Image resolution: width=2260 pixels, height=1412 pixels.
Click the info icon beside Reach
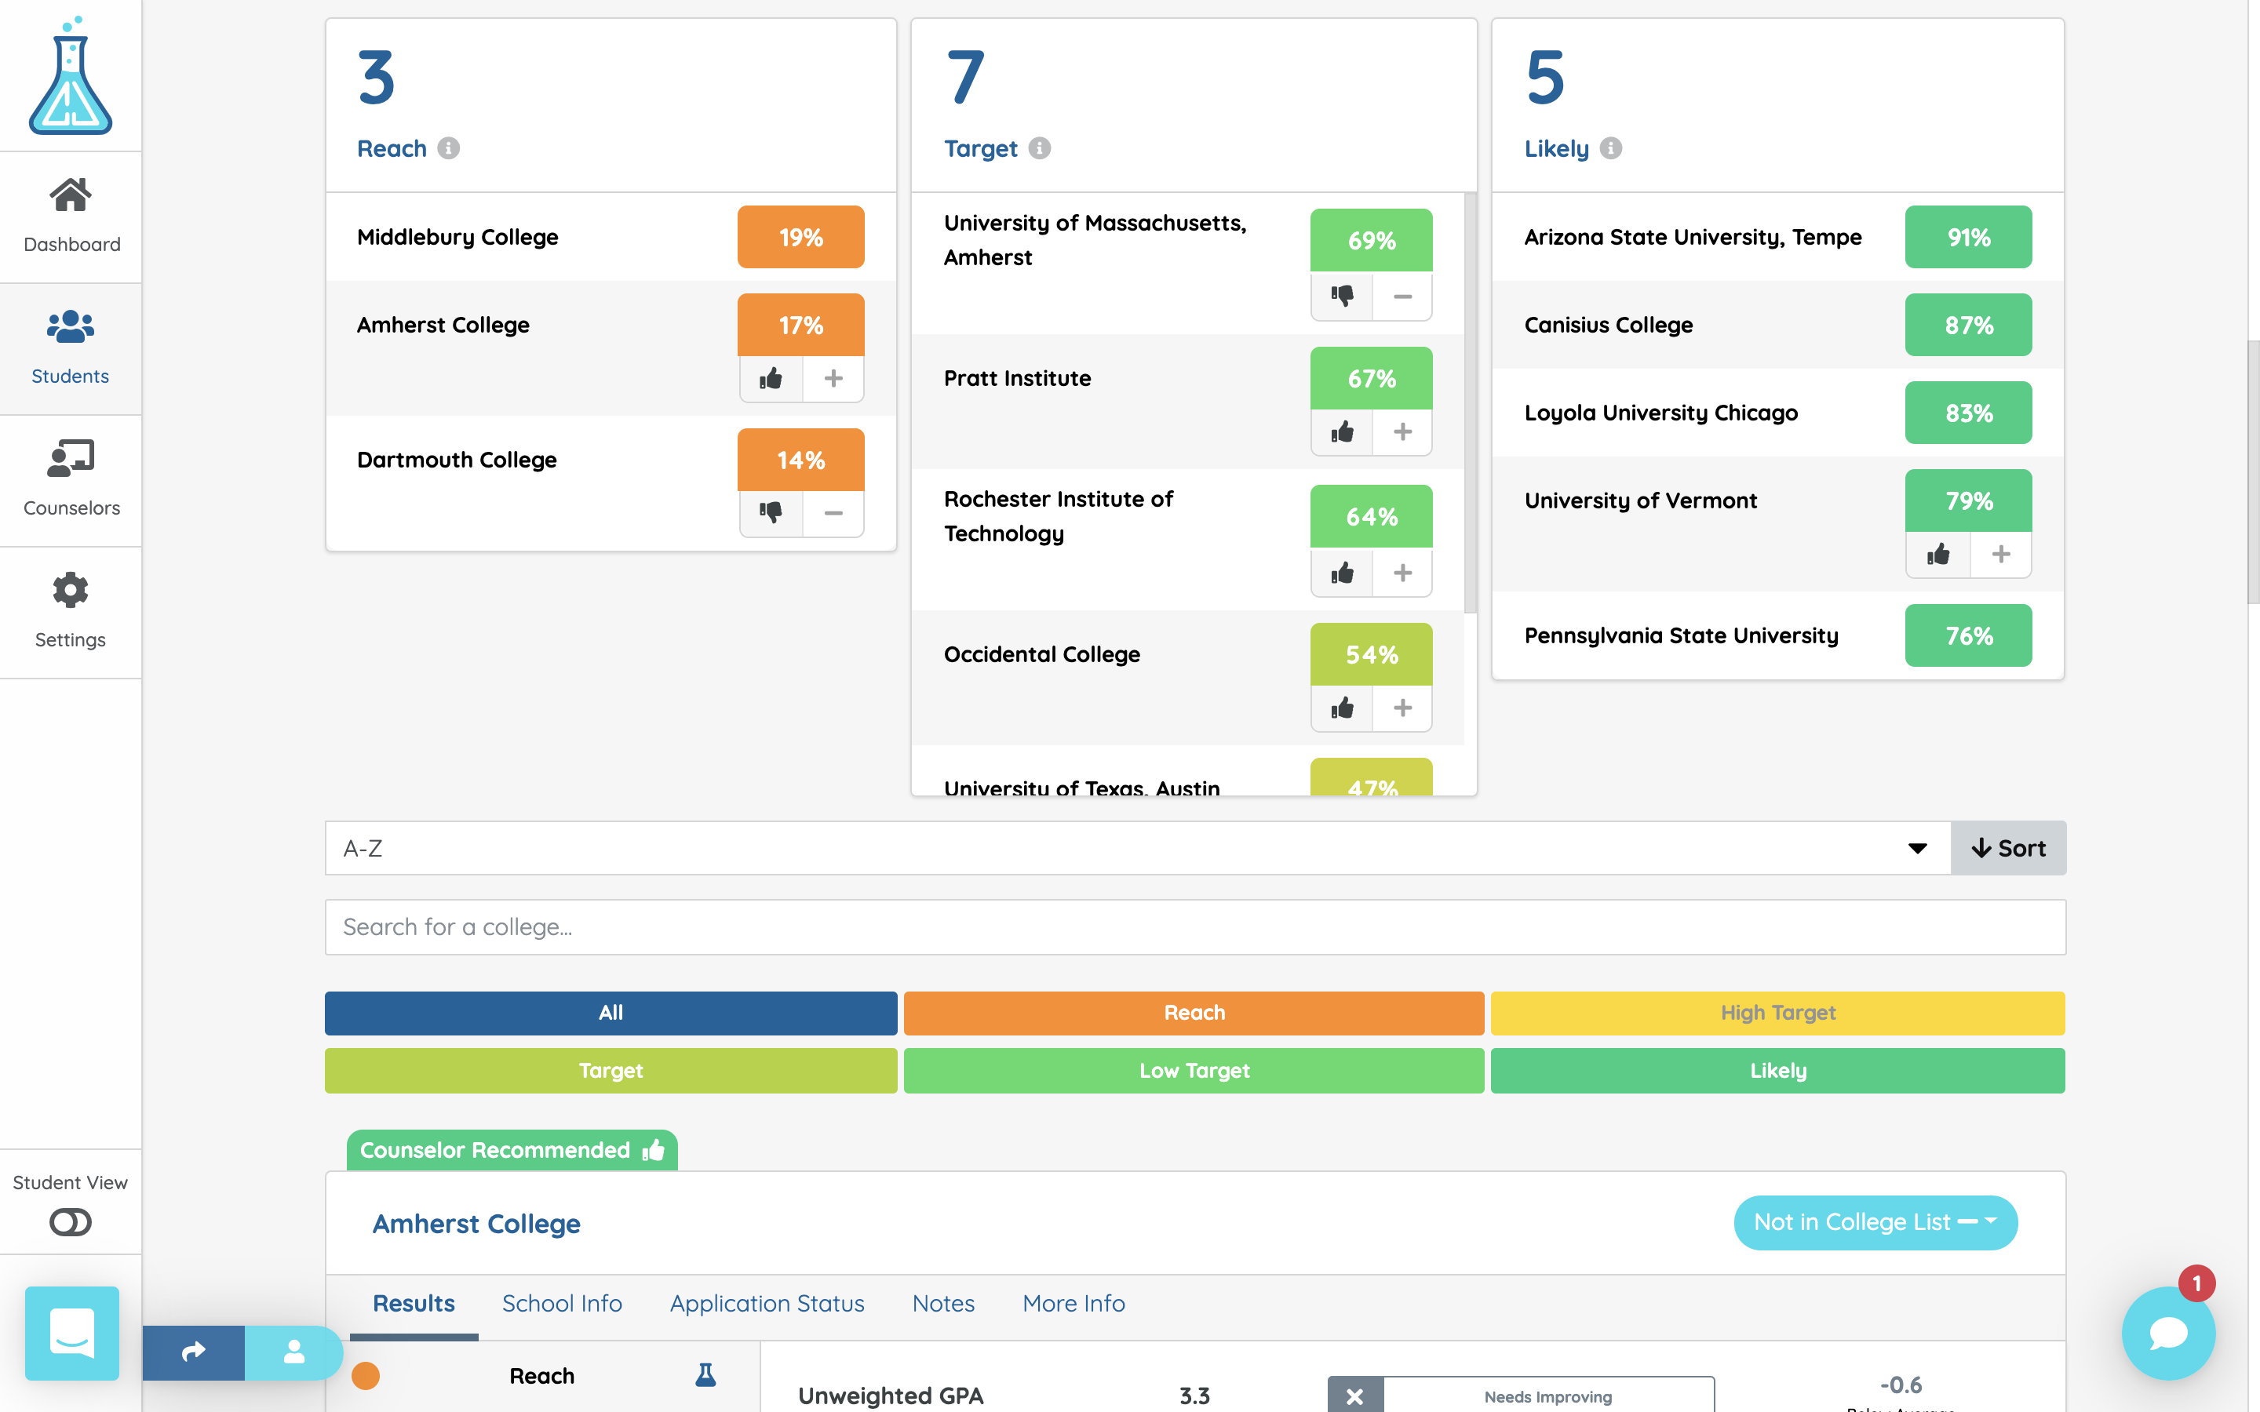coord(448,148)
